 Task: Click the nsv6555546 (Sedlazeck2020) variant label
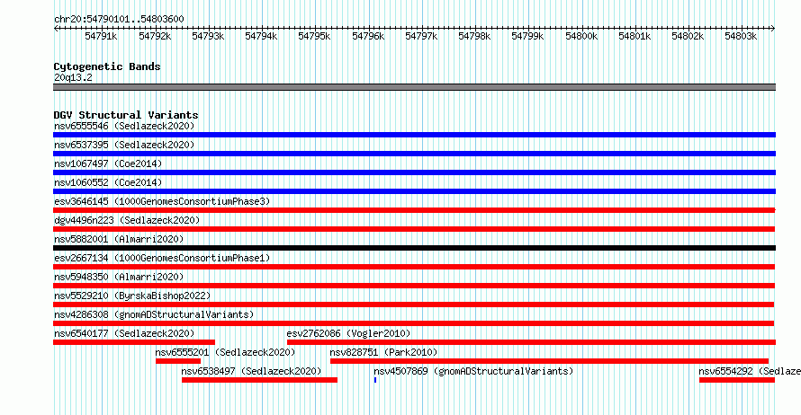coord(124,126)
